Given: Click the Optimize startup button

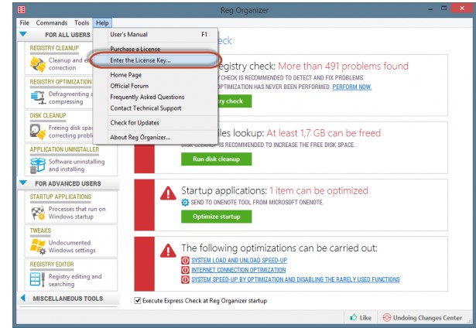Looking at the screenshot, I should 217,217.
